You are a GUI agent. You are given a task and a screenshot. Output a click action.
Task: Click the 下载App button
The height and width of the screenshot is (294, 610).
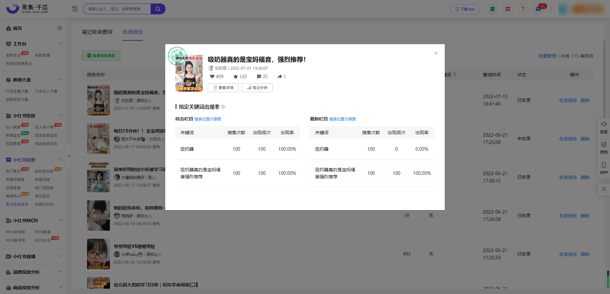click(465, 9)
